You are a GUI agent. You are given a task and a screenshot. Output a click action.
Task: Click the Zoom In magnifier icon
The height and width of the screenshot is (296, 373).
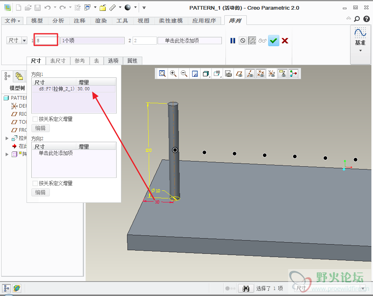[x=173, y=74]
